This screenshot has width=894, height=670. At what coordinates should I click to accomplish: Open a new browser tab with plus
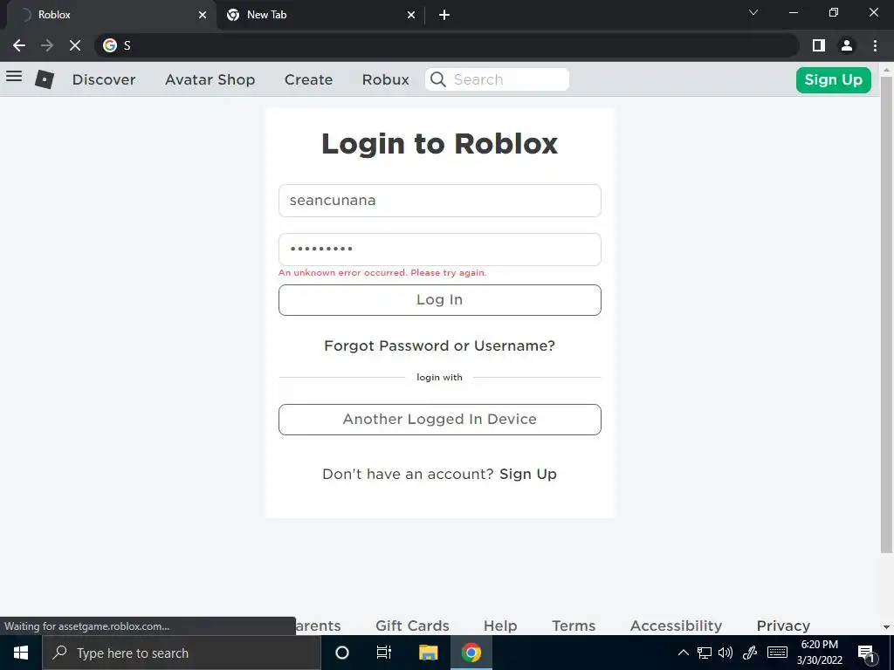[444, 15]
